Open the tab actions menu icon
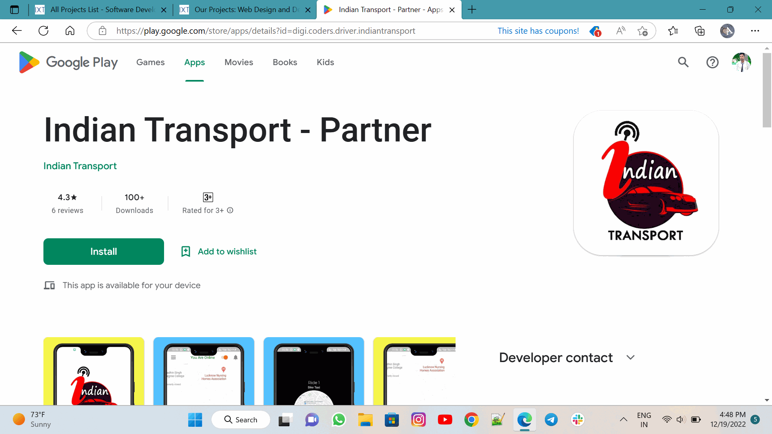Screen dimensions: 772x434 14,10
